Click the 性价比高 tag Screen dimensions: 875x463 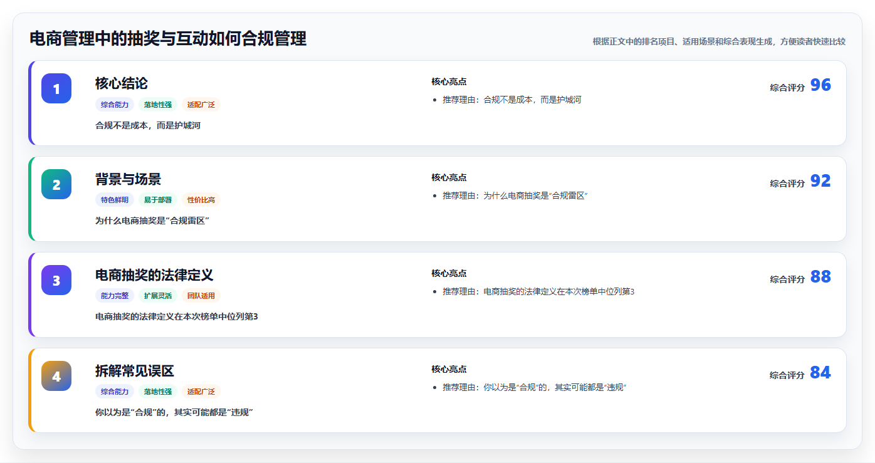[x=201, y=200]
